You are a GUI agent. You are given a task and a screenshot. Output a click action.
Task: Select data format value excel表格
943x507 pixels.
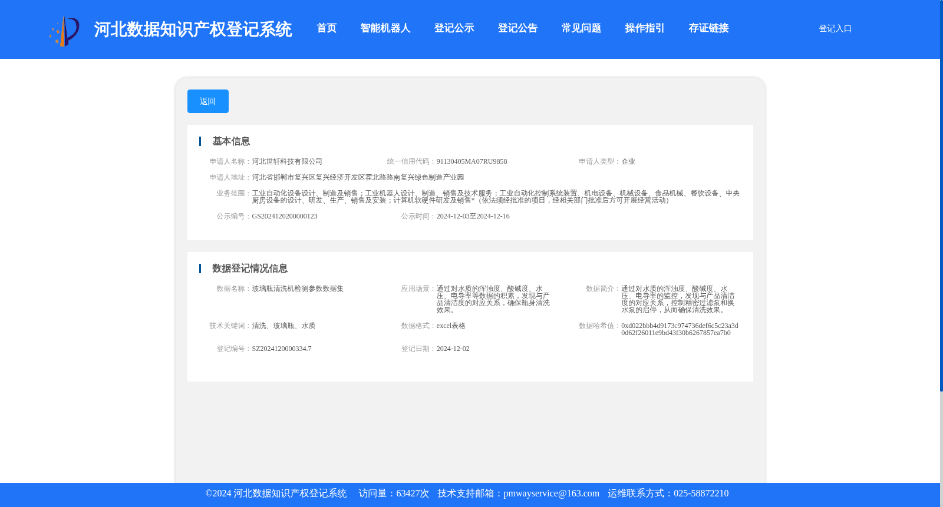click(x=451, y=326)
